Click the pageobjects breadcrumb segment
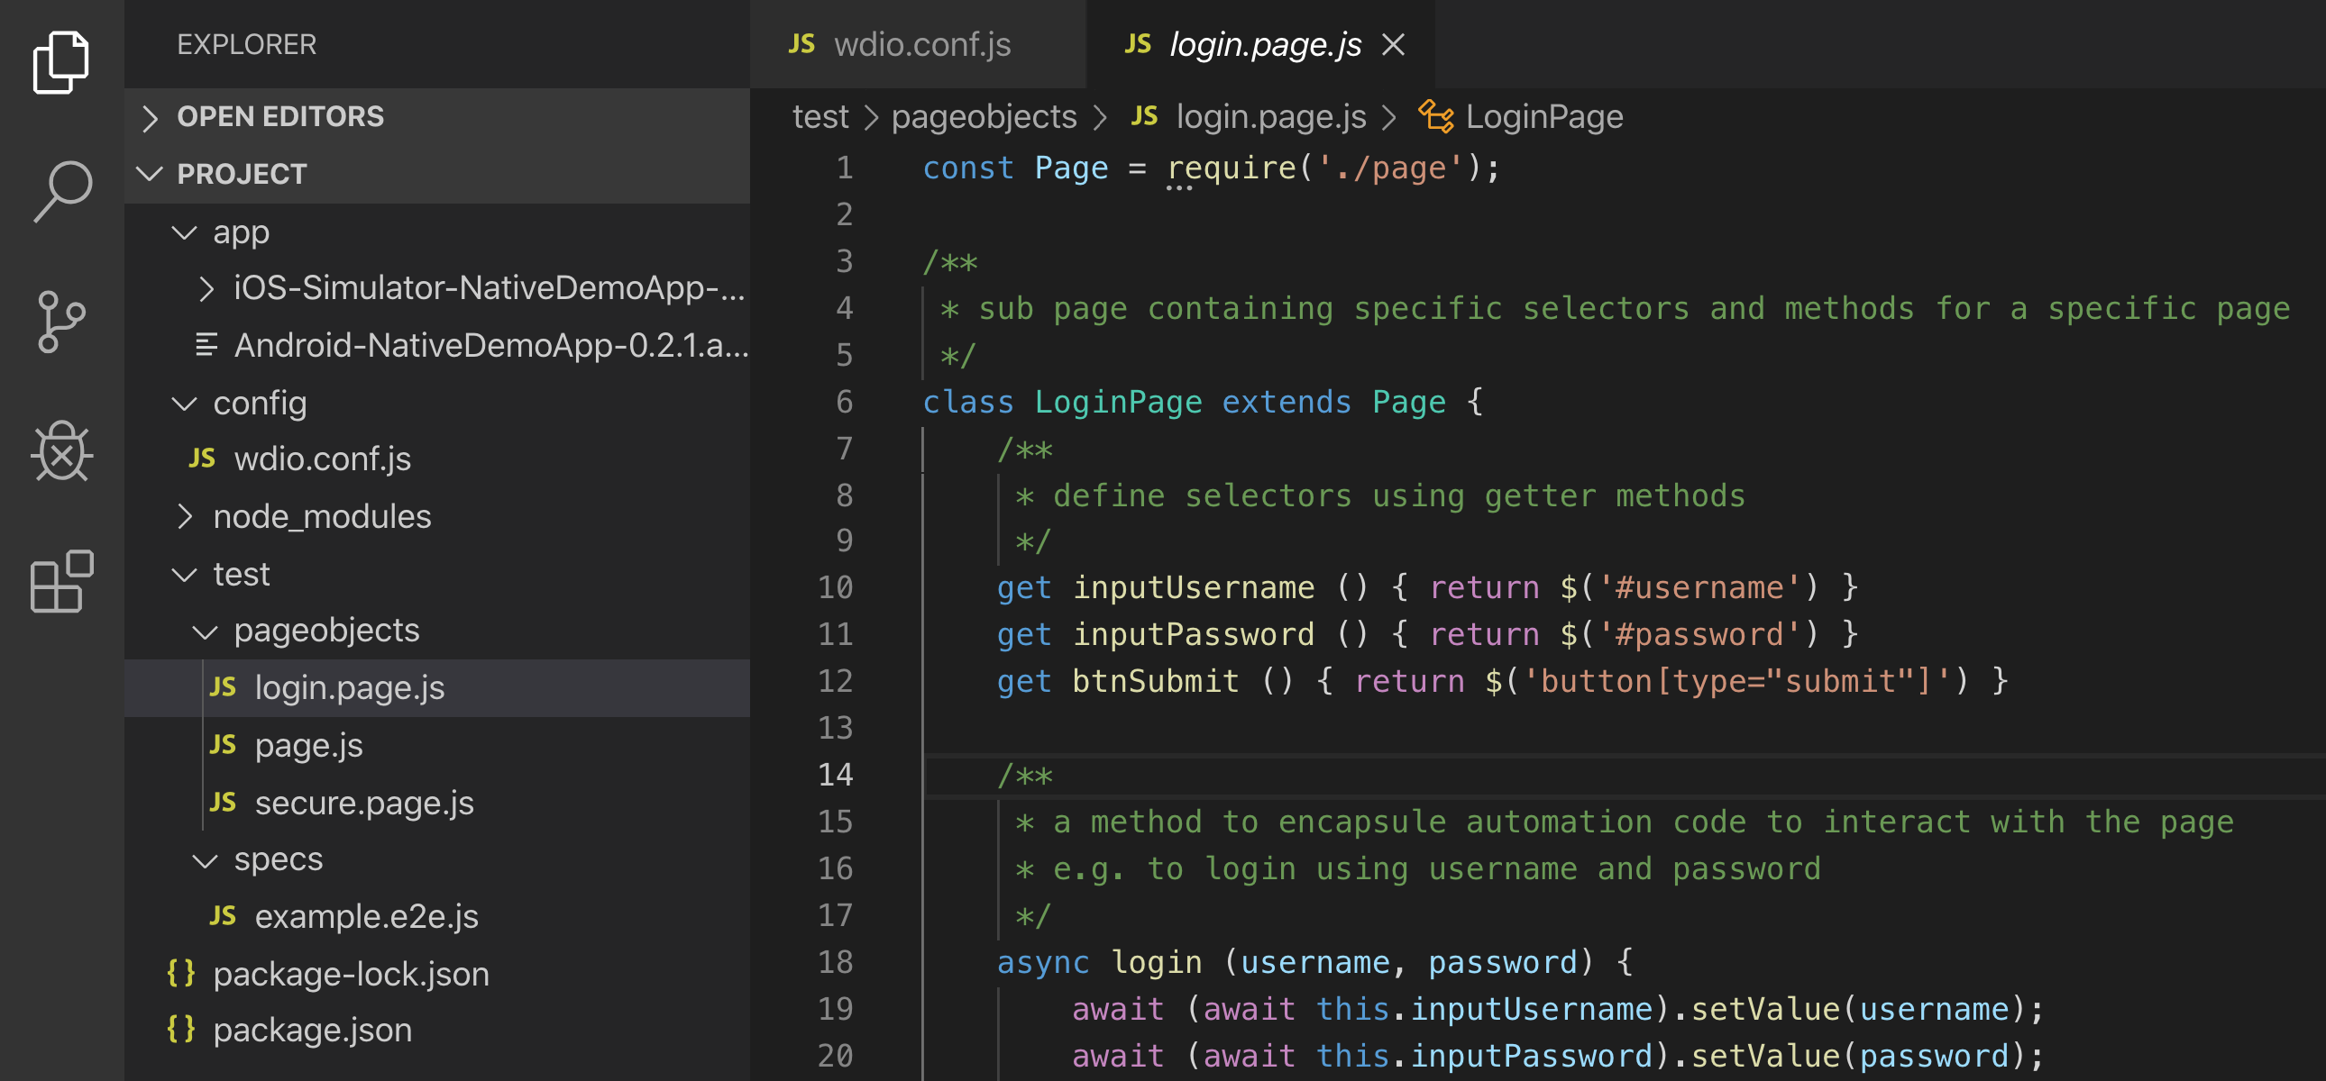 point(984,116)
